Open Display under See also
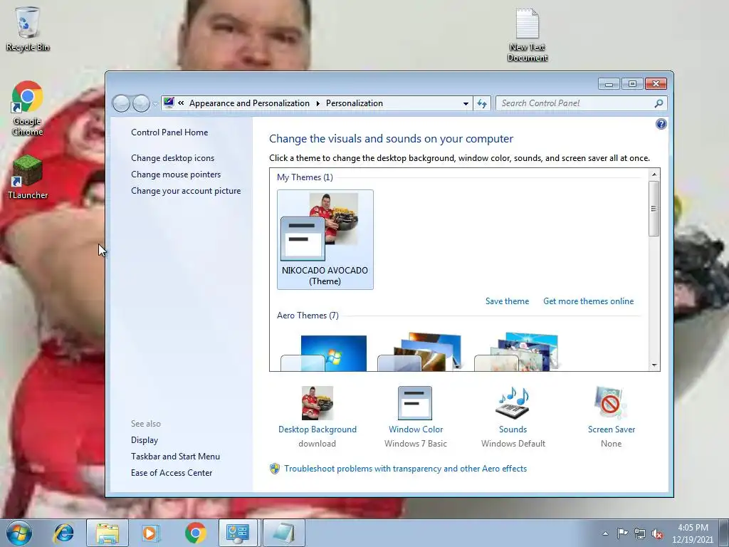The image size is (729, 547). tap(144, 440)
